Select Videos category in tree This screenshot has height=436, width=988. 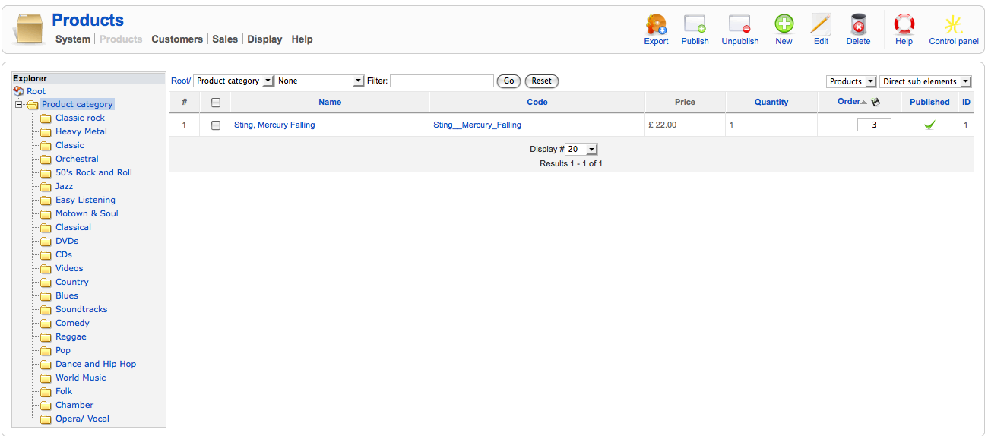coord(69,269)
